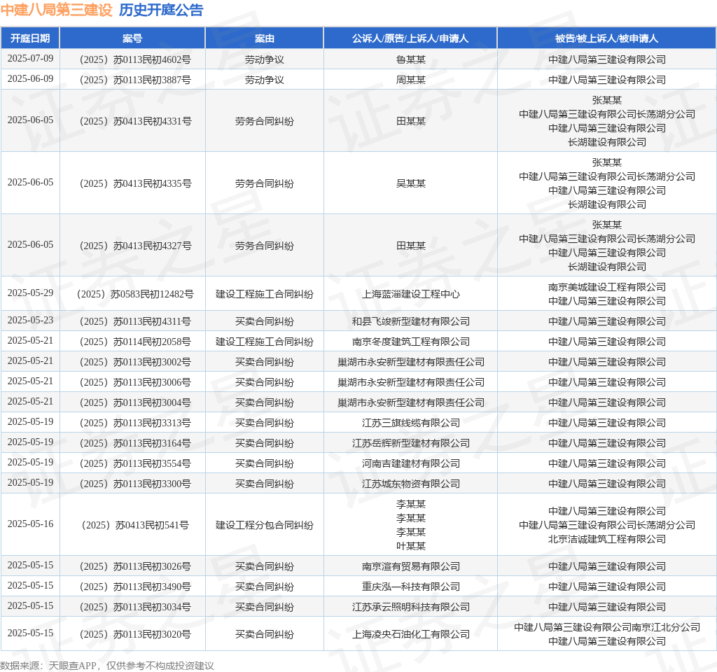
Task: Click 劳务合同纠纷 in the 吴某某 row
Action: click(264, 183)
